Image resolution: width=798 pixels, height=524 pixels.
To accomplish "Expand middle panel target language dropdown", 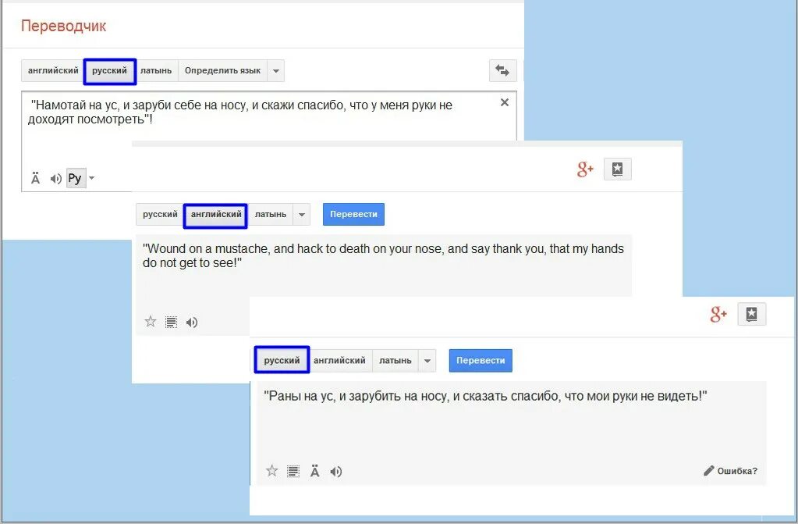I will pos(302,214).
